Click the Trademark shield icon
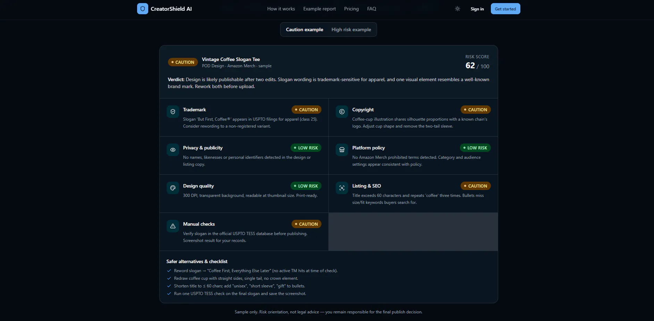The height and width of the screenshot is (321, 654). [173, 112]
